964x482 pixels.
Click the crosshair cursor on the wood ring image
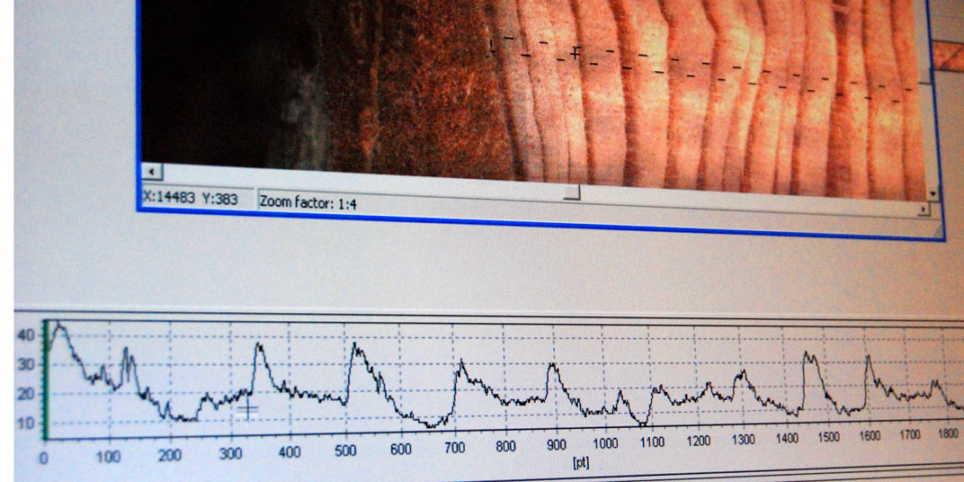pos(576,53)
